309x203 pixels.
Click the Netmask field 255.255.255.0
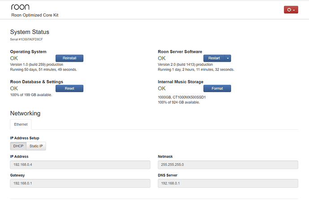228,165
